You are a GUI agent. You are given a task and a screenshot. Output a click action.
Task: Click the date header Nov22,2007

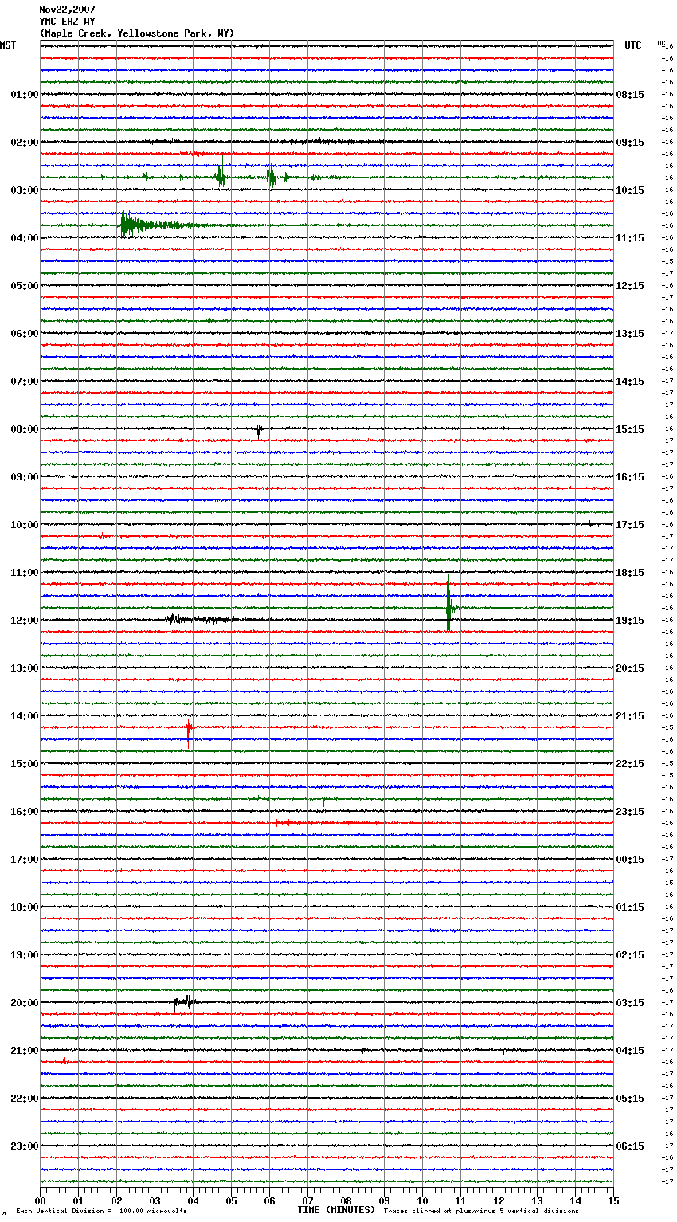click(67, 10)
